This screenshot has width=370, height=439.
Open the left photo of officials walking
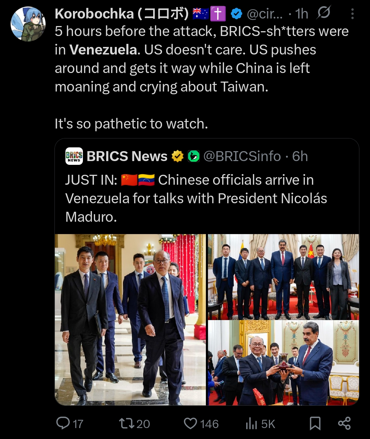130,319
